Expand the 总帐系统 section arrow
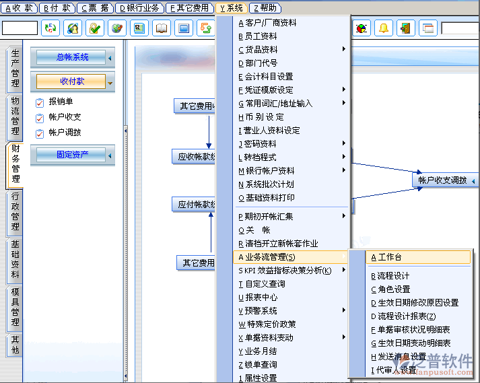 tap(110, 58)
